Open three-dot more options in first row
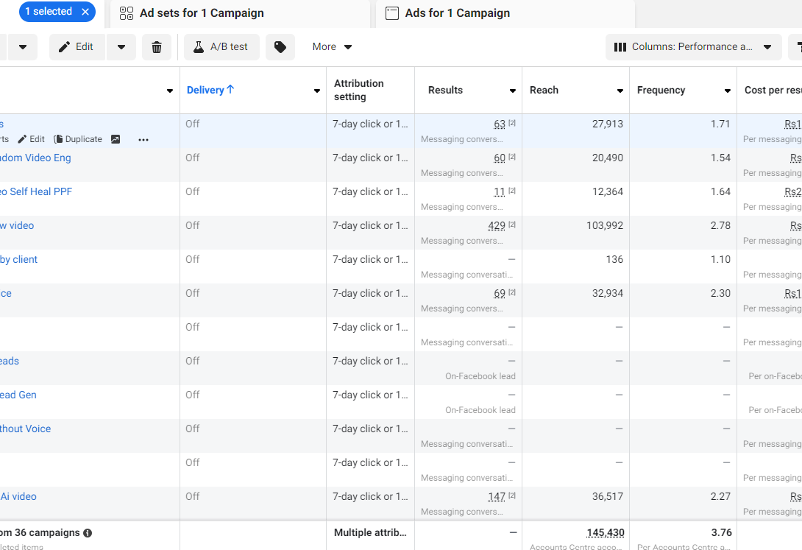Screen dimensions: 802x550 coord(143,139)
